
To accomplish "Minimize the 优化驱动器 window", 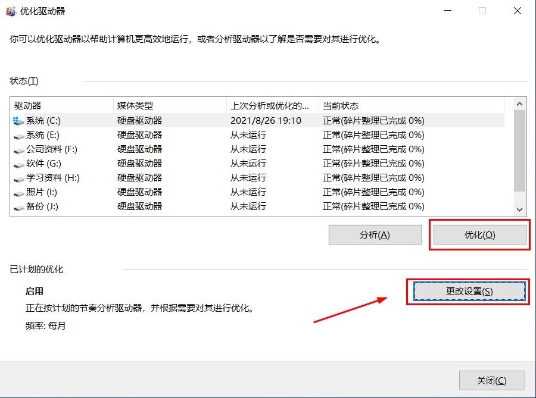I will click(448, 11).
